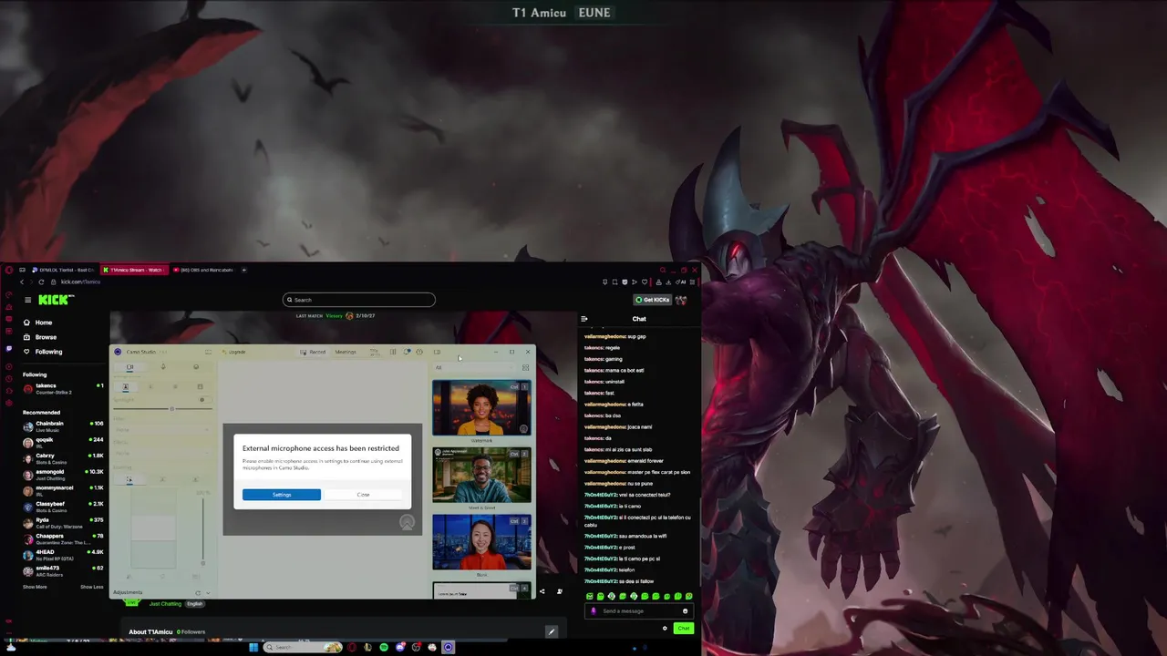Open the emoji picker in chat
Image resolution: width=1167 pixels, height=656 pixels.
(x=685, y=611)
